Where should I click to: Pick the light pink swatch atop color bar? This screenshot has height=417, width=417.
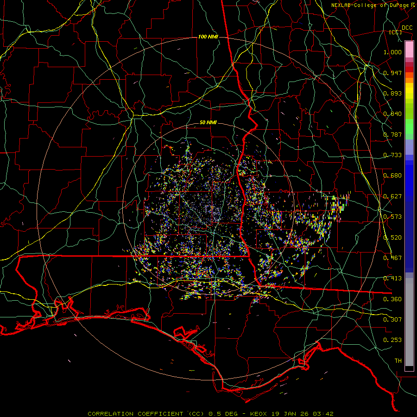(409, 49)
